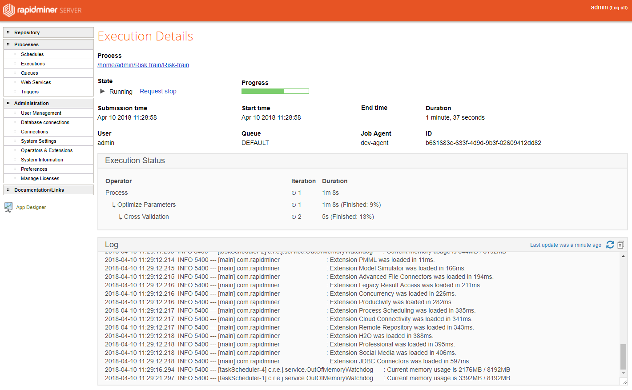Click the log scrollbar down arrow

pyautogui.click(x=623, y=373)
